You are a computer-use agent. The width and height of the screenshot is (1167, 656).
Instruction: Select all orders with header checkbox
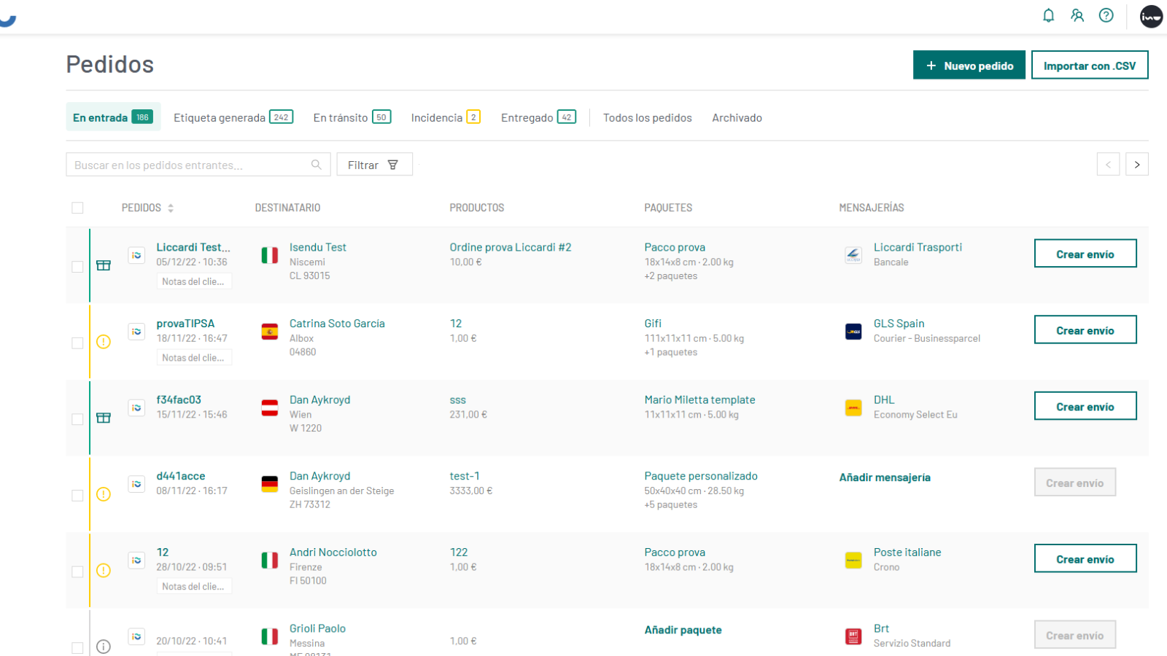click(x=77, y=208)
